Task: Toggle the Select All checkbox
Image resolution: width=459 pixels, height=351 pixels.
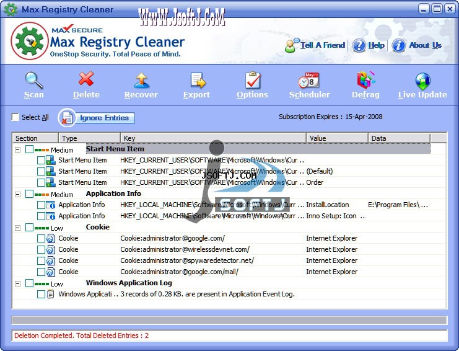Action: [x=15, y=117]
